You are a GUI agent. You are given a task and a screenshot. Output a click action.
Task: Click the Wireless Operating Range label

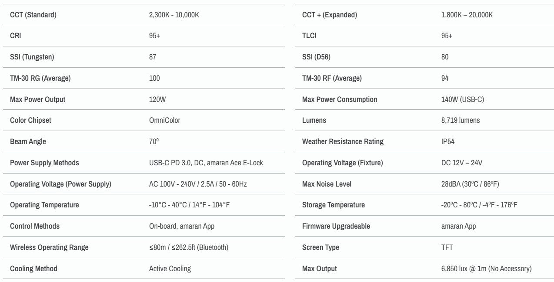[x=49, y=247]
